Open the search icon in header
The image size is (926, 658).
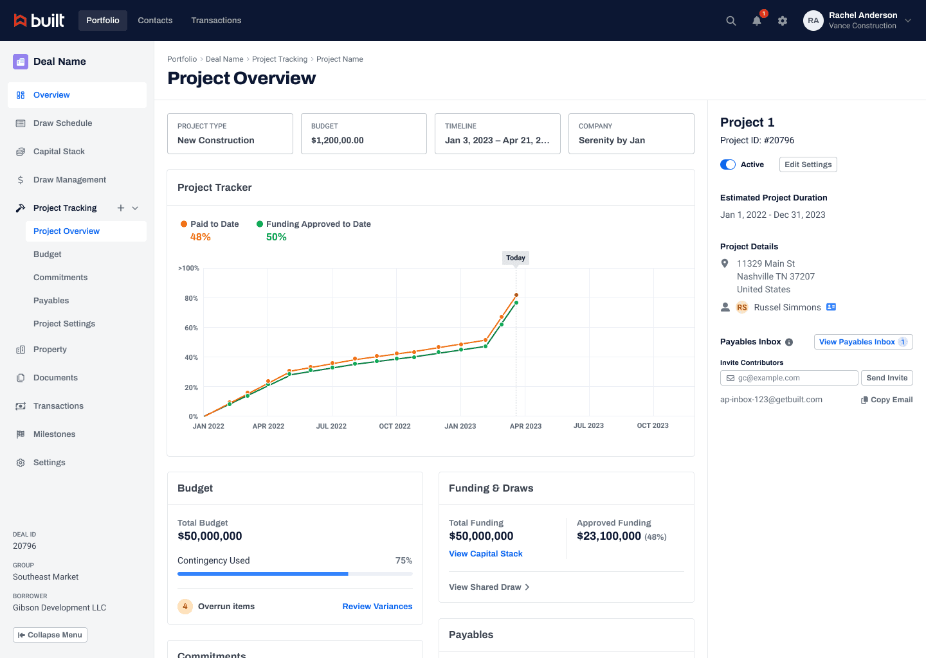[x=731, y=21]
